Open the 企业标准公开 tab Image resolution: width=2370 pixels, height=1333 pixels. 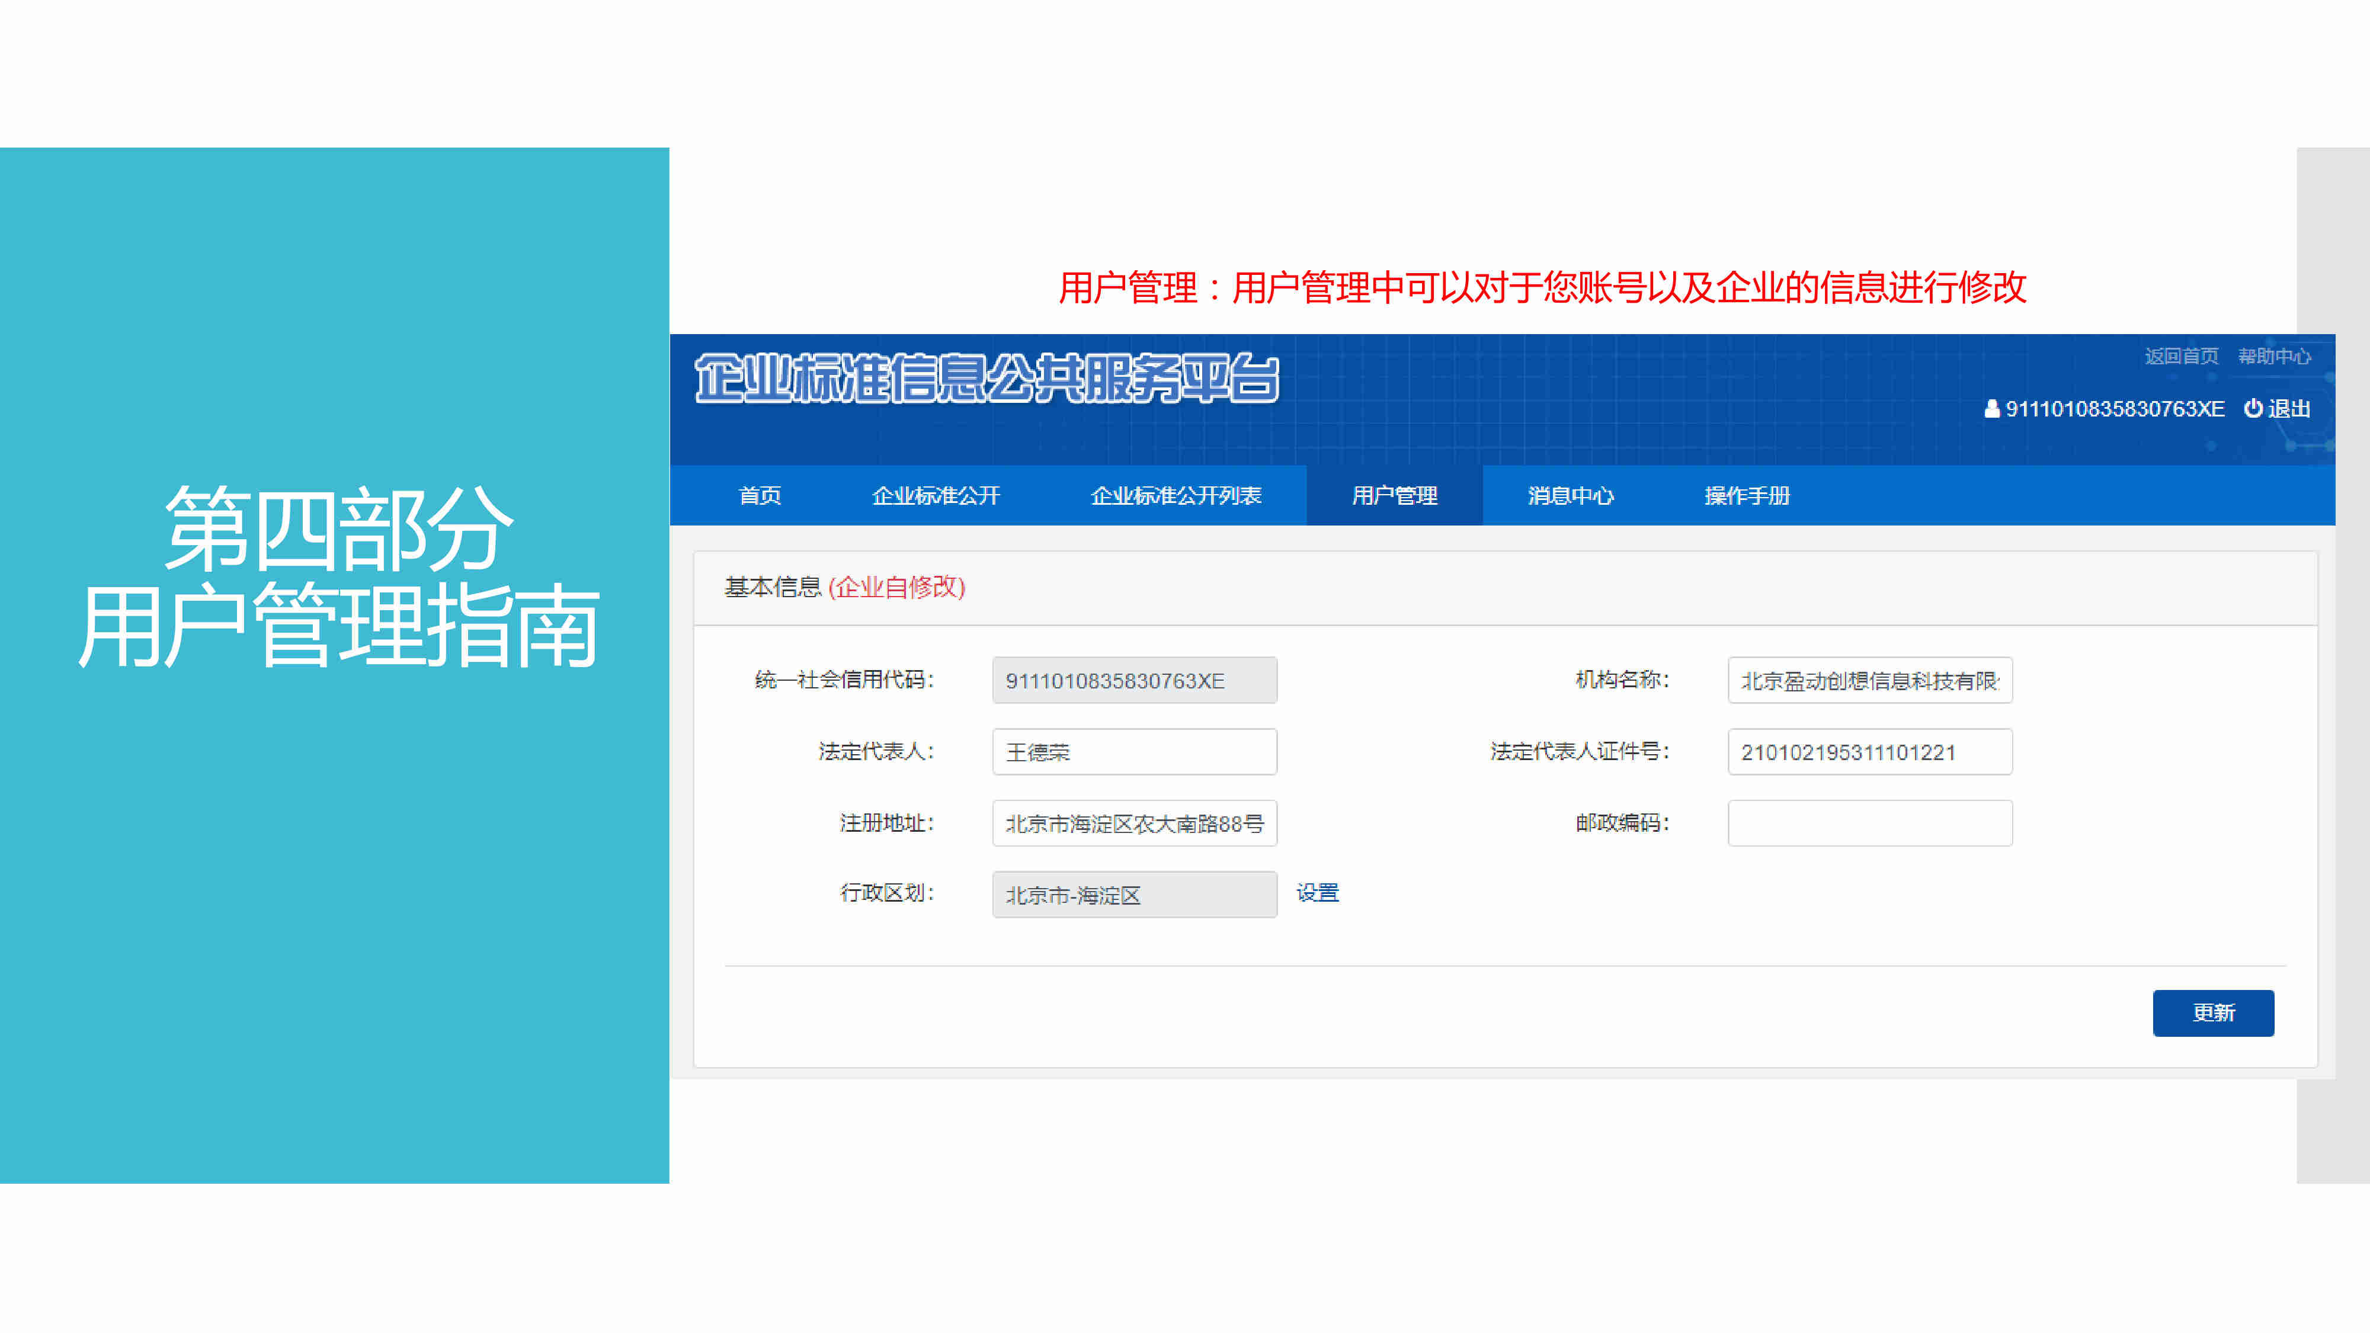[x=936, y=496]
